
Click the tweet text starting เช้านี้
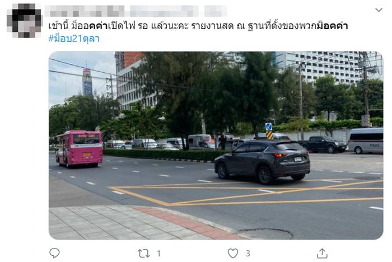pos(198,26)
